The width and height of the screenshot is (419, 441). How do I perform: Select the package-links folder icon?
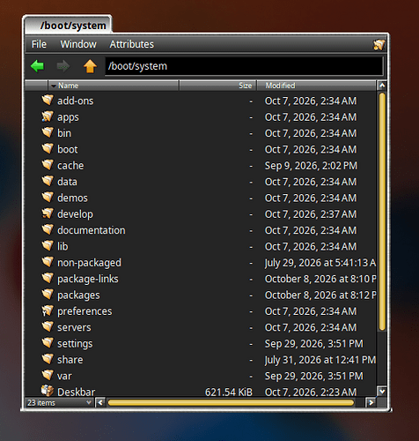point(48,278)
